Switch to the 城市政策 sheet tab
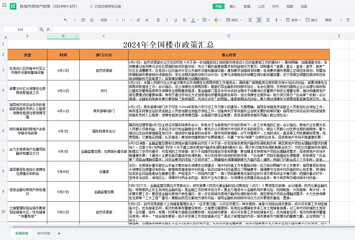 (44, 233)
